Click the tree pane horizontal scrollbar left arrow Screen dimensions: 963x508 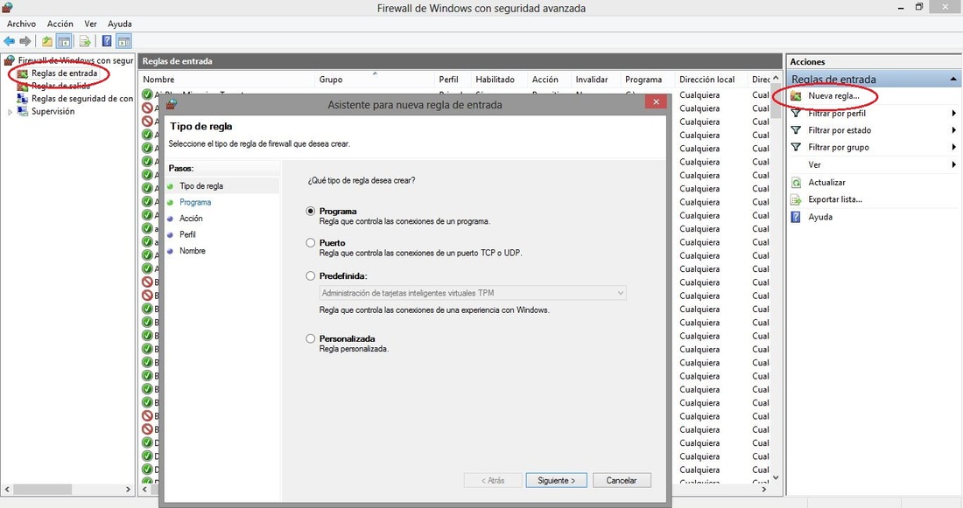pyautogui.click(x=7, y=490)
